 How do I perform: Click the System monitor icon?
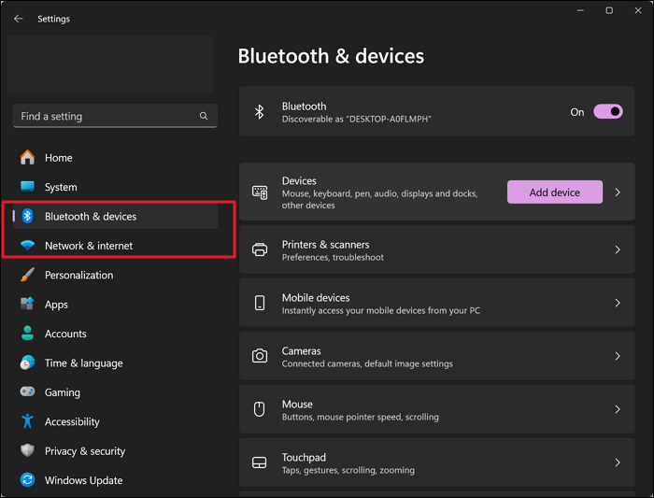click(x=27, y=187)
